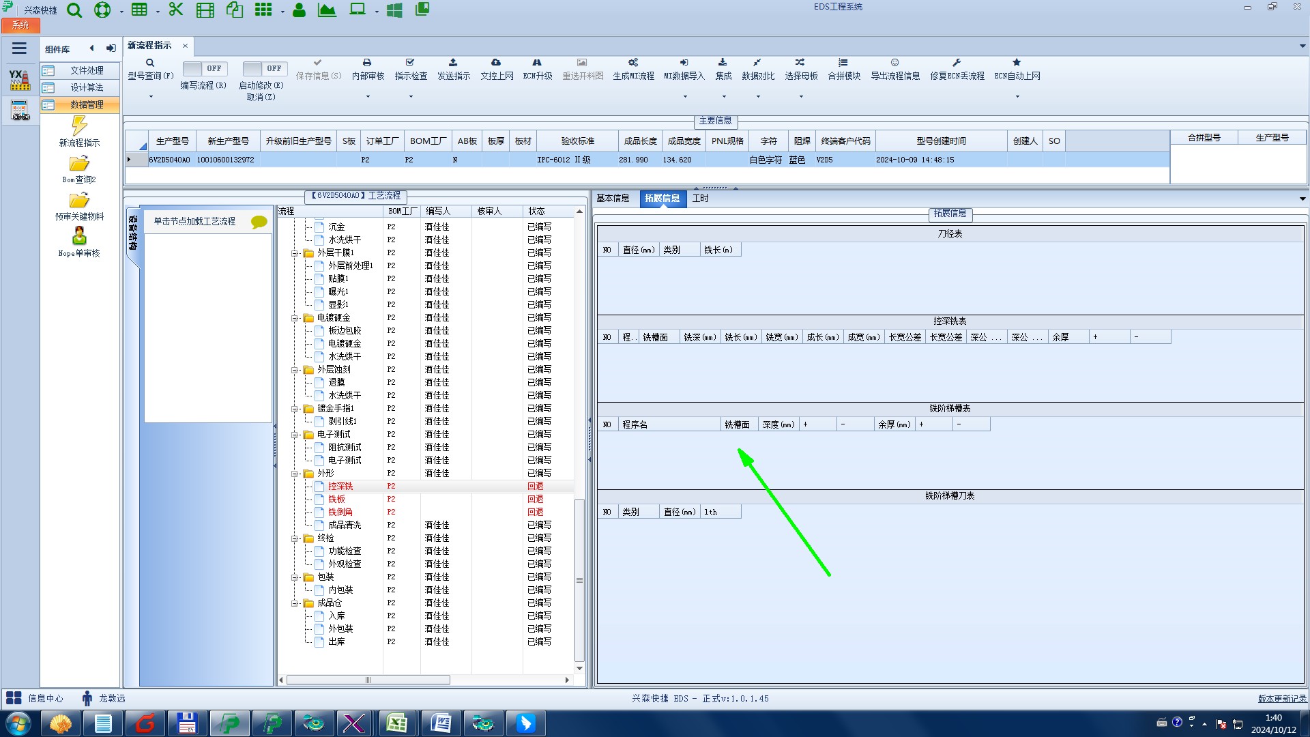
Task: Click the 文控上网 cloud upload icon
Action: pyautogui.click(x=496, y=63)
